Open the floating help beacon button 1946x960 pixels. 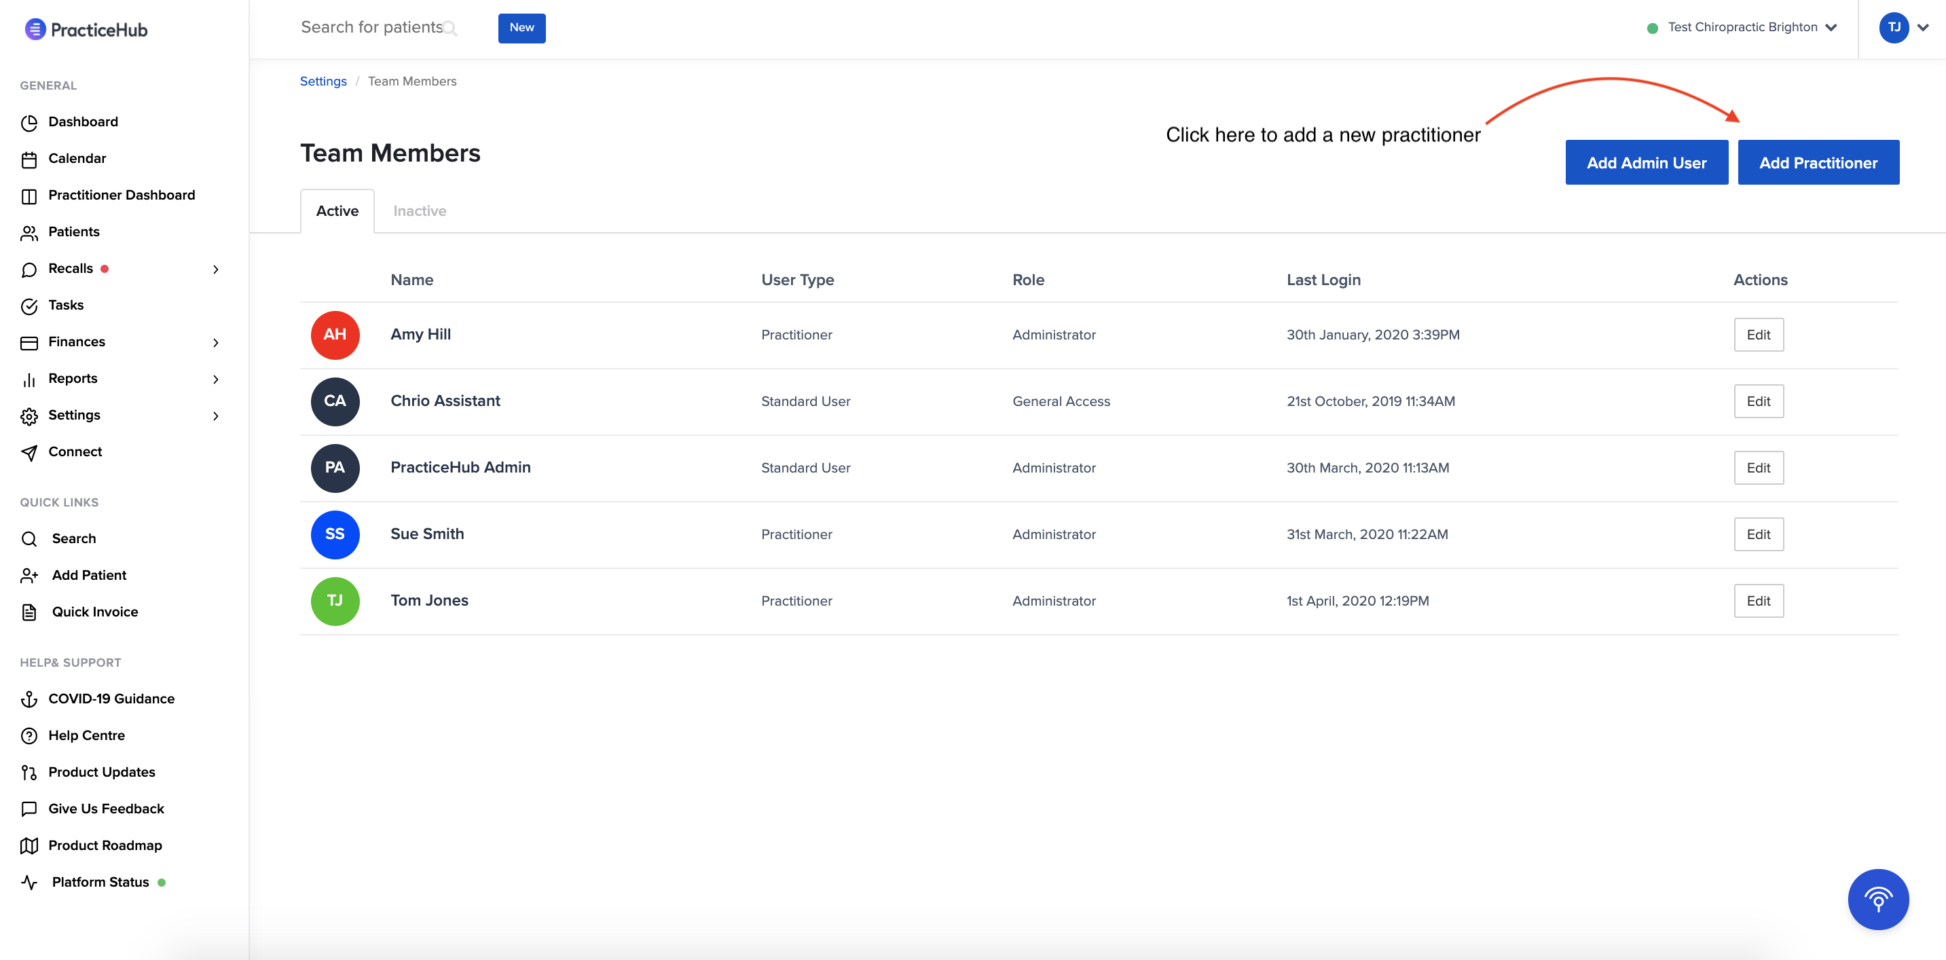pyautogui.click(x=1877, y=899)
